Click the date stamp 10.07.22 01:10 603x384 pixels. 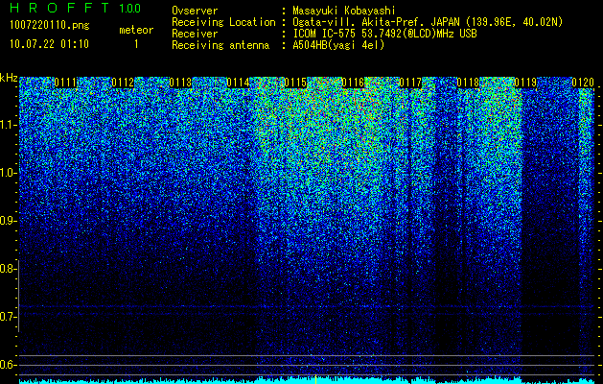49,44
